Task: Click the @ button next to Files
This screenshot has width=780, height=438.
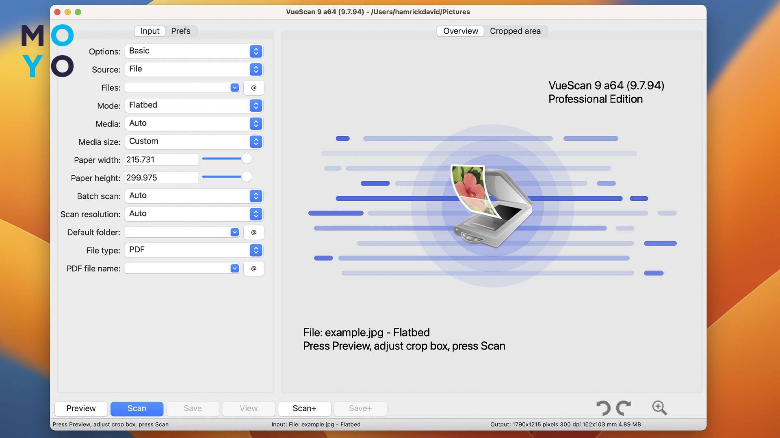Action: coord(254,88)
